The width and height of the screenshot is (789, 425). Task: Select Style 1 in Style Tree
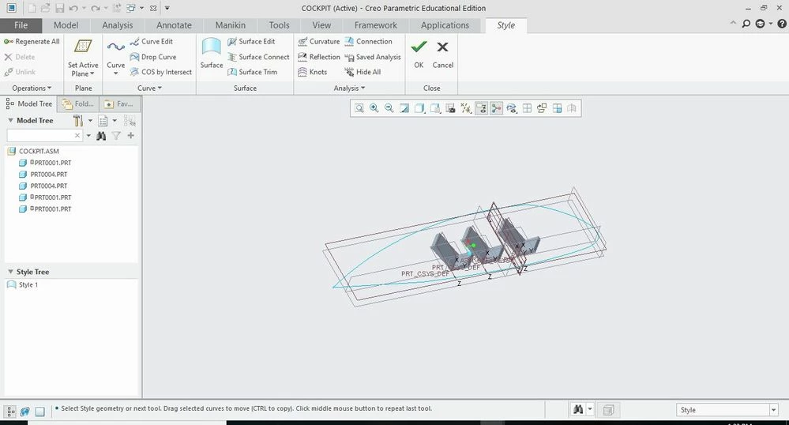click(x=23, y=284)
